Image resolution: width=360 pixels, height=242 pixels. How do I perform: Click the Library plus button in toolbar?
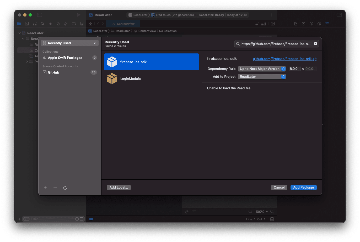[x=272, y=15]
